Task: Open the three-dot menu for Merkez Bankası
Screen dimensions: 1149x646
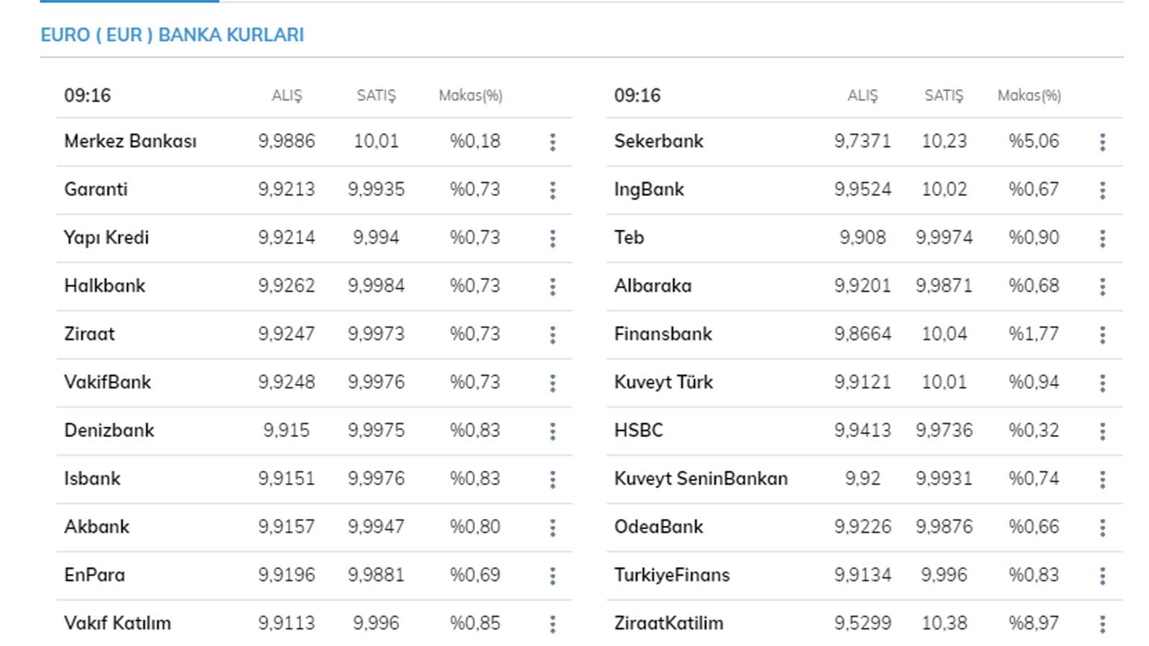Action: [x=553, y=142]
